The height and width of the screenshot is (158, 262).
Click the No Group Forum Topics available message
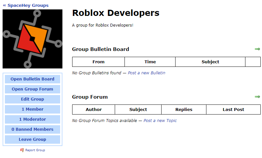[104, 121]
